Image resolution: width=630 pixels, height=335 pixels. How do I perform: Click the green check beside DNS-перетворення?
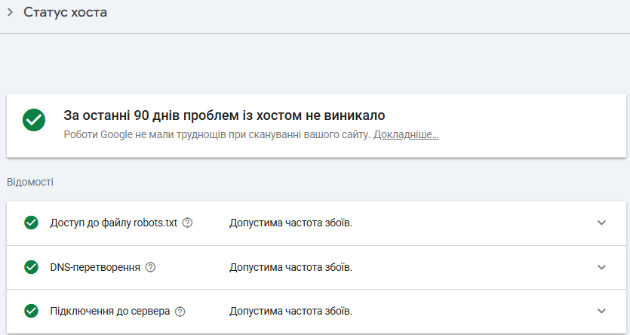click(32, 267)
